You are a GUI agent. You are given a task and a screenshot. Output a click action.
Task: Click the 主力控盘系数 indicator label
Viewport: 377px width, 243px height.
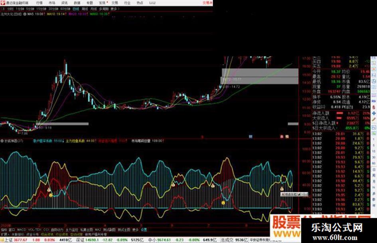[x=75, y=141]
